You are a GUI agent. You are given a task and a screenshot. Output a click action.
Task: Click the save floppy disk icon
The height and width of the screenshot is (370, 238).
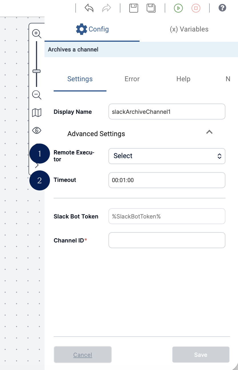tap(134, 8)
